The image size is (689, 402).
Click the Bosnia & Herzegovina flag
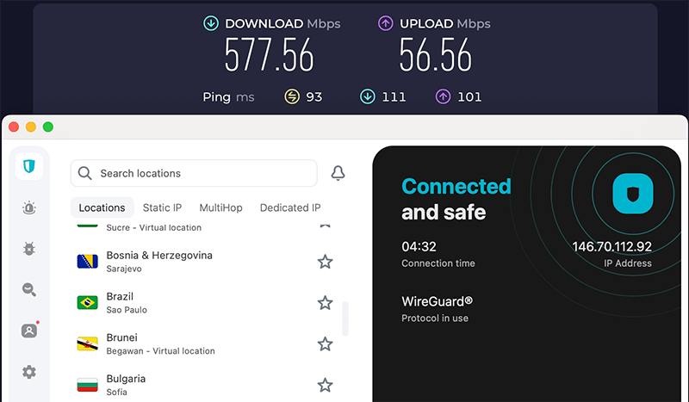pyautogui.click(x=88, y=262)
